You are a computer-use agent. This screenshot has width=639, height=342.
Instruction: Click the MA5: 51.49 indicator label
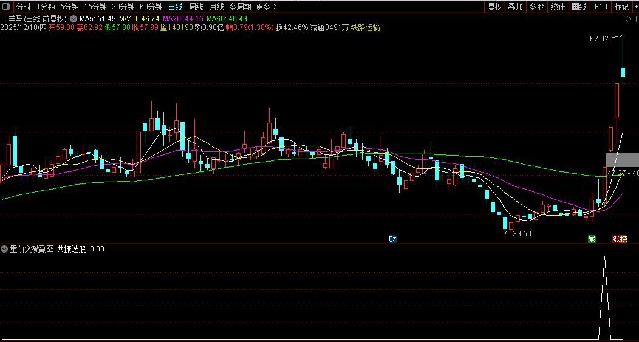pyautogui.click(x=98, y=19)
